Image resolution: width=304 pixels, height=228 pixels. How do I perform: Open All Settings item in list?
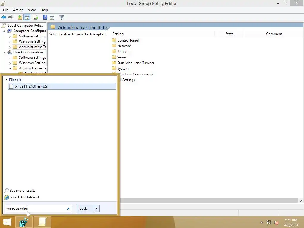[x=127, y=80]
